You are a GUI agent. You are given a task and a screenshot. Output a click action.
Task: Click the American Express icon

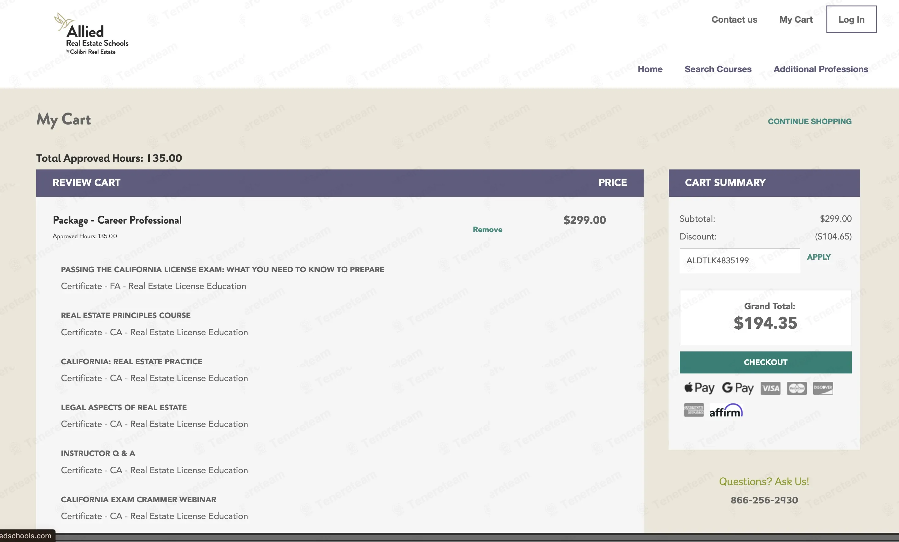tap(694, 410)
